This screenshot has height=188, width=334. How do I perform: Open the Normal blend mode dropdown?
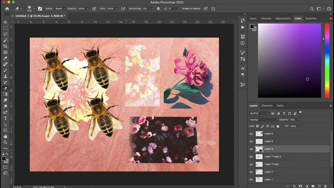[264, 120]
